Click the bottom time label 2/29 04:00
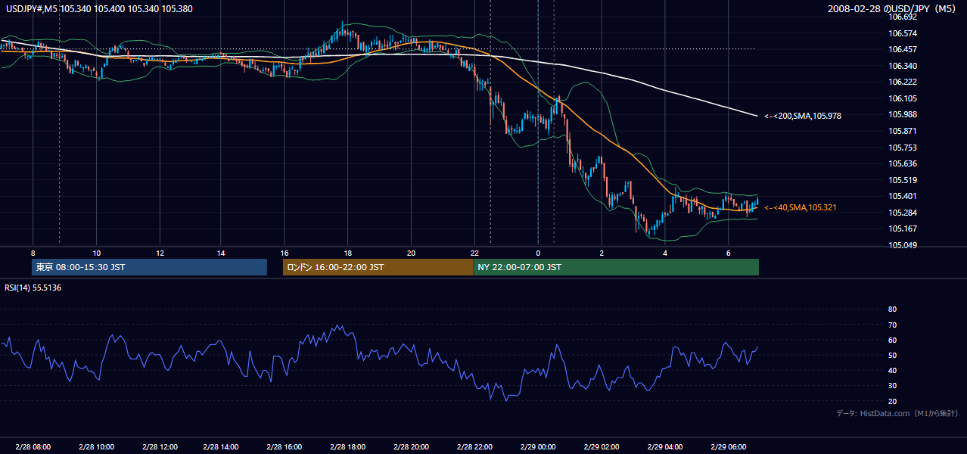This screenshot has height=454, width=967. 664,447
